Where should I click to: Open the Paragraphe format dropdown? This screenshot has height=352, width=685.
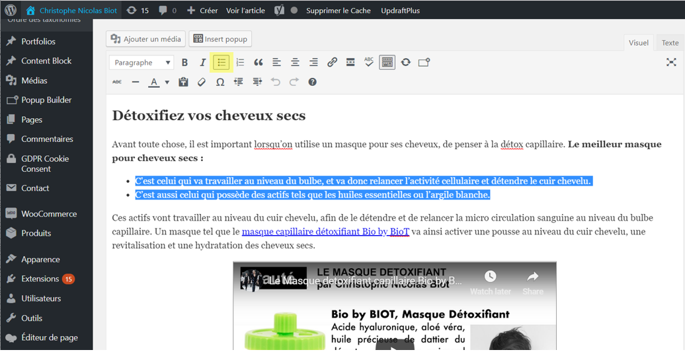click(x=141, y=62)
